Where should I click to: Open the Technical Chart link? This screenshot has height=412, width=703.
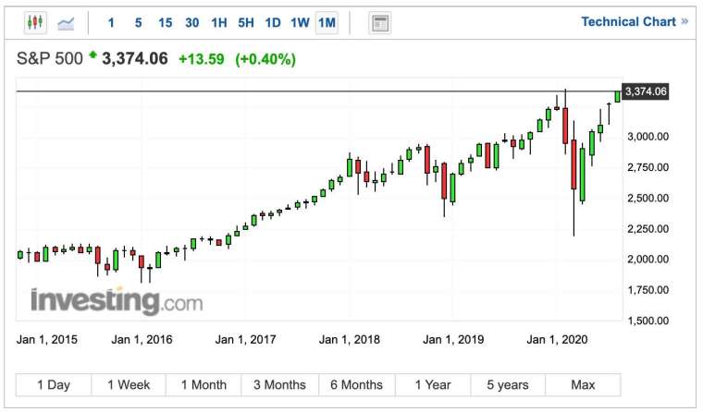click(634, 21)
